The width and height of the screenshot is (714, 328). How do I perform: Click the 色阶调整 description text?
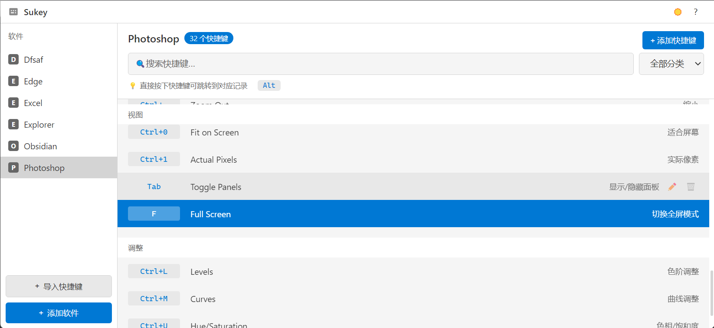(683, 272)
